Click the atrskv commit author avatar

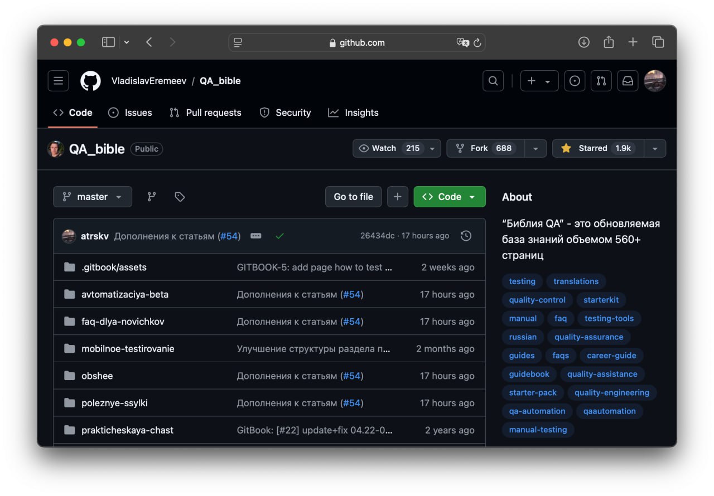pos(69,236)
